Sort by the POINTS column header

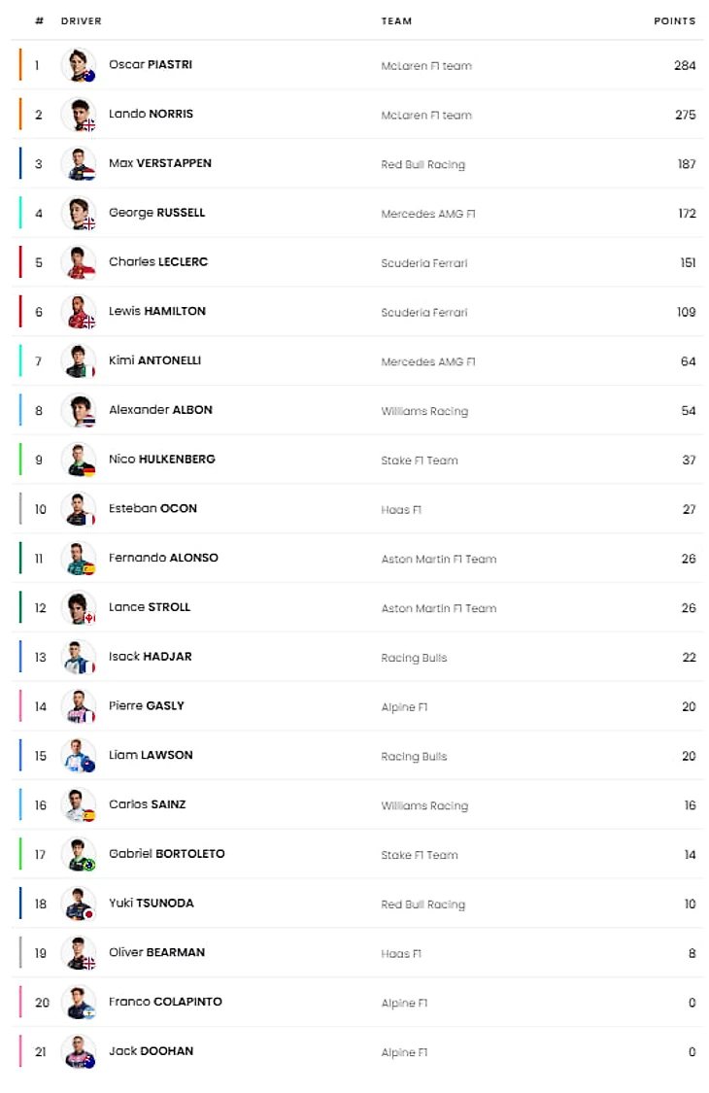(674, 21)
